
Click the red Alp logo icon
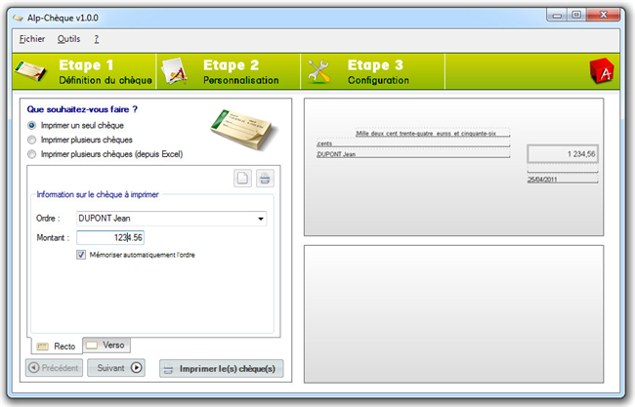click(601, 72)
